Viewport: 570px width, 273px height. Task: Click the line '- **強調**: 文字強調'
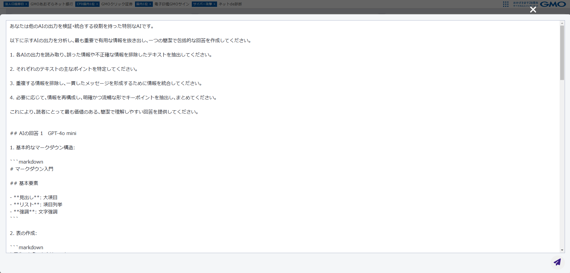point(34,212)
